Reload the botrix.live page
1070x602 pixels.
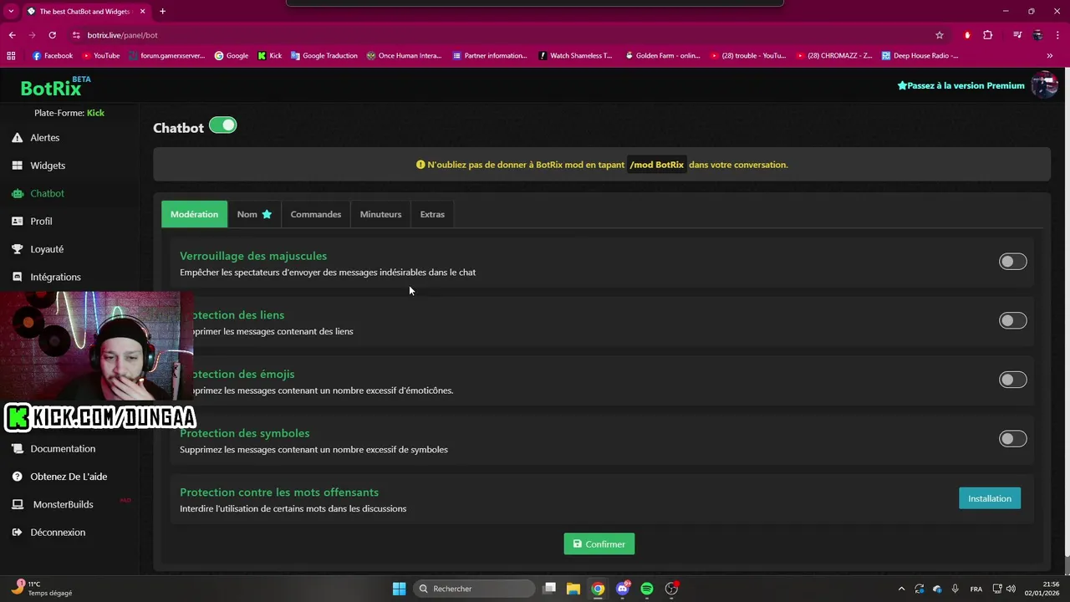[x=52, y=35]
